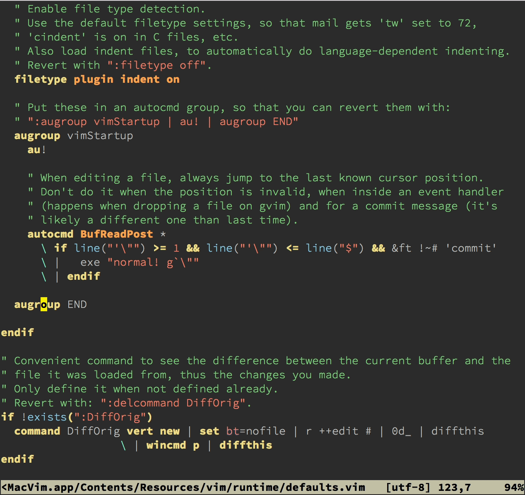Click the command DiffOrig keyword
Image resolution: width=525 pixels, height=495 pixels.
[37, 431]
